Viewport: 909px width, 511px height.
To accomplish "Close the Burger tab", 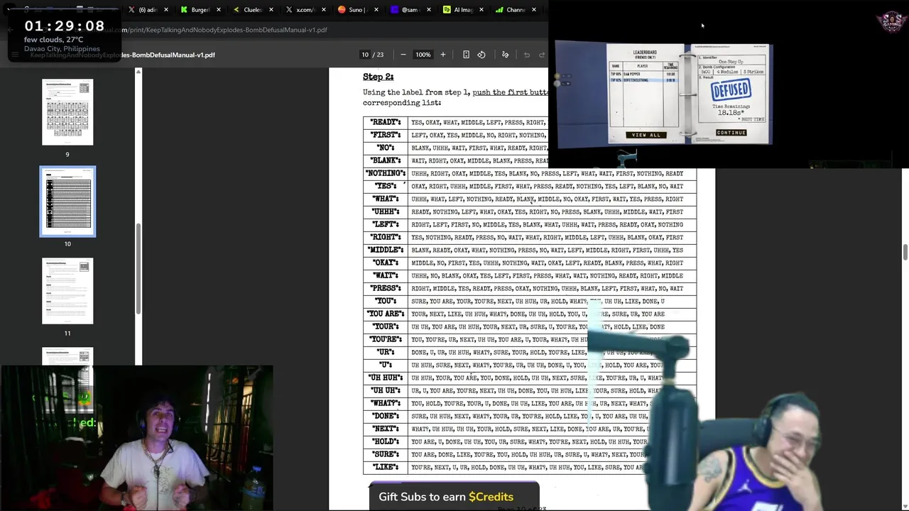I will pyautogui.click(x=219, y=10).
